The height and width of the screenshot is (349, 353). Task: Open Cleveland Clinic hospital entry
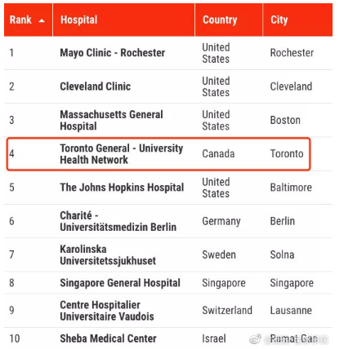96,86
